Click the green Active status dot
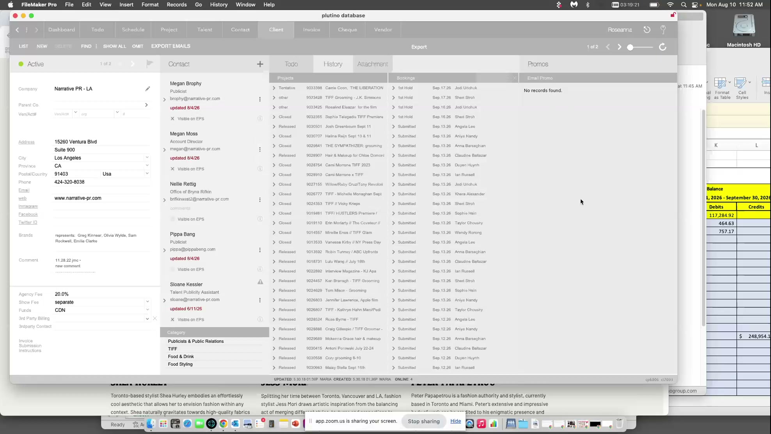The height and width of the screenshot is (434, 771). 21,64
